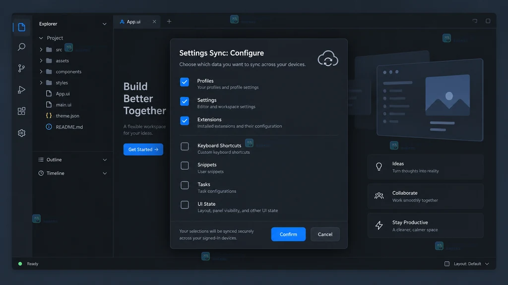This screenshot has height=285, width=508.
Task: Uncheck the Settings sync checkbox
Action: (185, 101)
